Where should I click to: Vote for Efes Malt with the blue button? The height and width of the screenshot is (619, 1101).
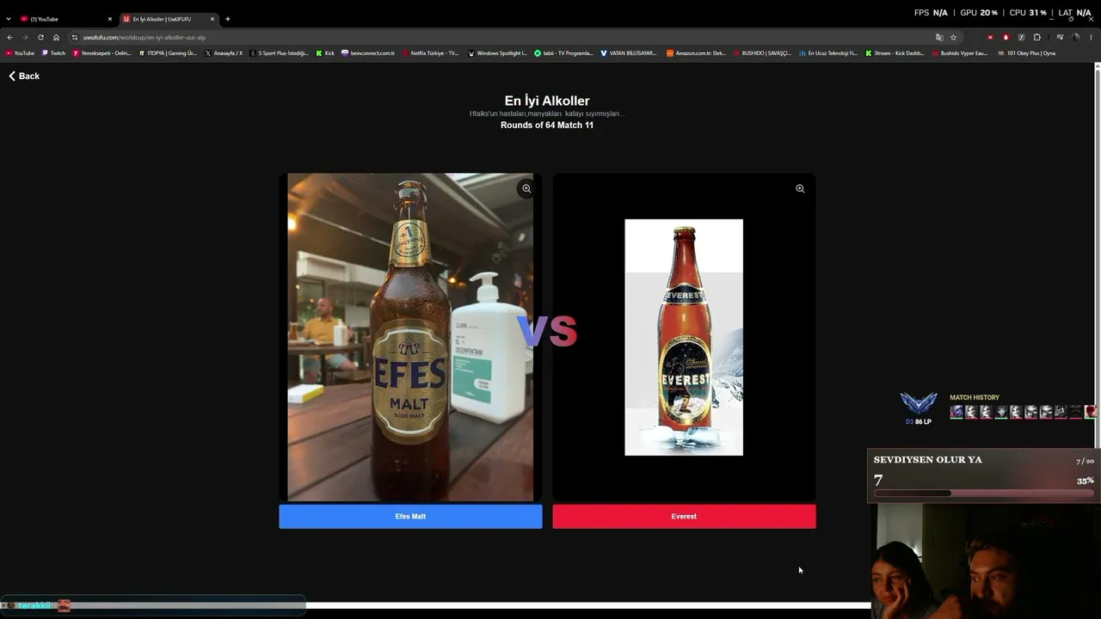pyautogui.click(x=410, y=516)
